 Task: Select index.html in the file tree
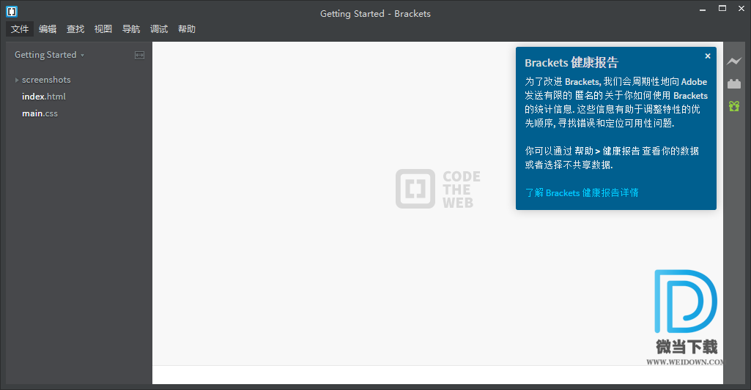43,97
